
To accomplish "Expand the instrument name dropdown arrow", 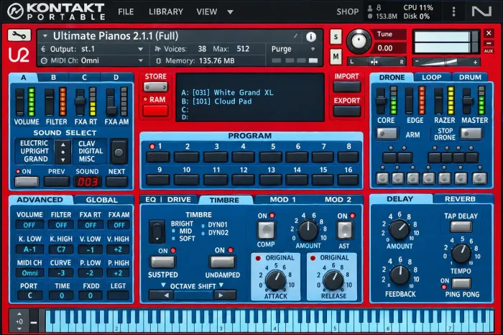I will (x=45, y=36).
